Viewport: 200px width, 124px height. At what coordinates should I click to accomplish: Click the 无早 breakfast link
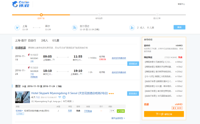tap(70, 111)
